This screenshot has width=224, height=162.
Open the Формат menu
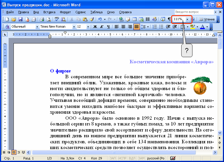click(x=65, y=12)
